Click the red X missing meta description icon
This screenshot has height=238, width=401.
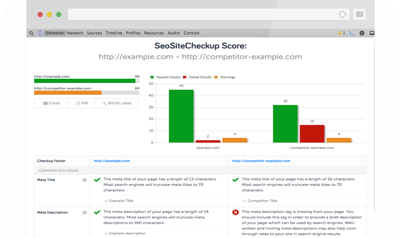click(x=236, y=212)
